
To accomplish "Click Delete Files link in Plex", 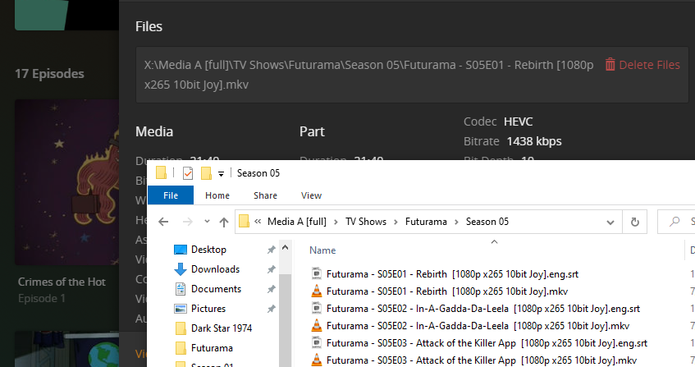I will tap(649, 65).
